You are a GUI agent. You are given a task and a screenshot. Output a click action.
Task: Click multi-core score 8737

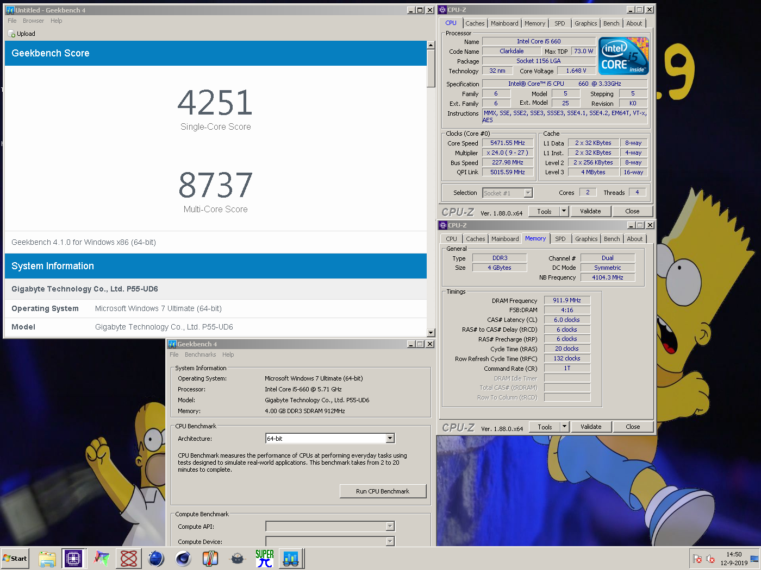point(215,185)
